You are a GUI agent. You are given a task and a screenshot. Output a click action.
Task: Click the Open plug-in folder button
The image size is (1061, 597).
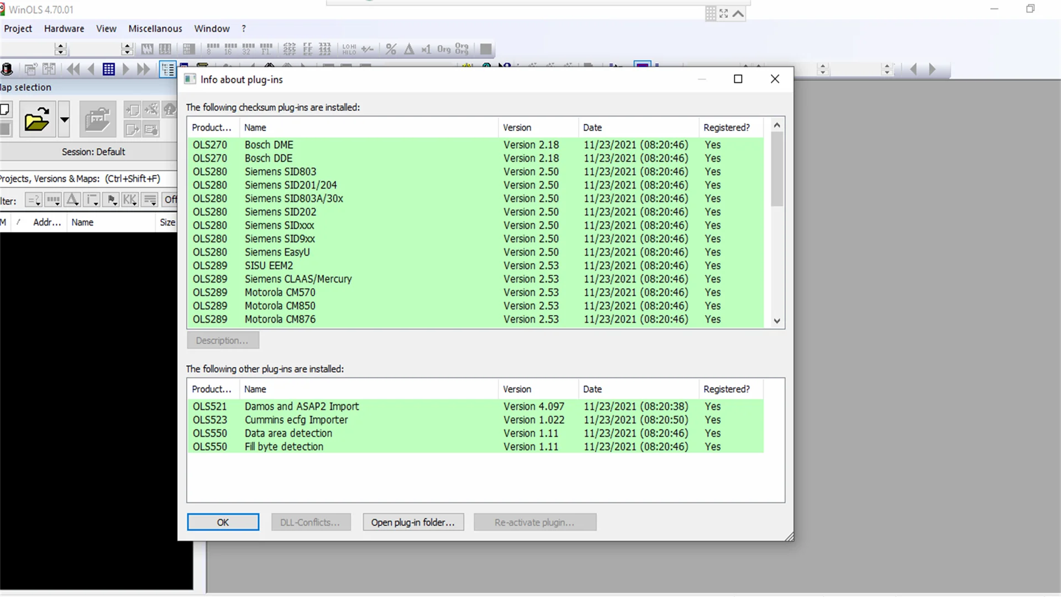(413, 522)
